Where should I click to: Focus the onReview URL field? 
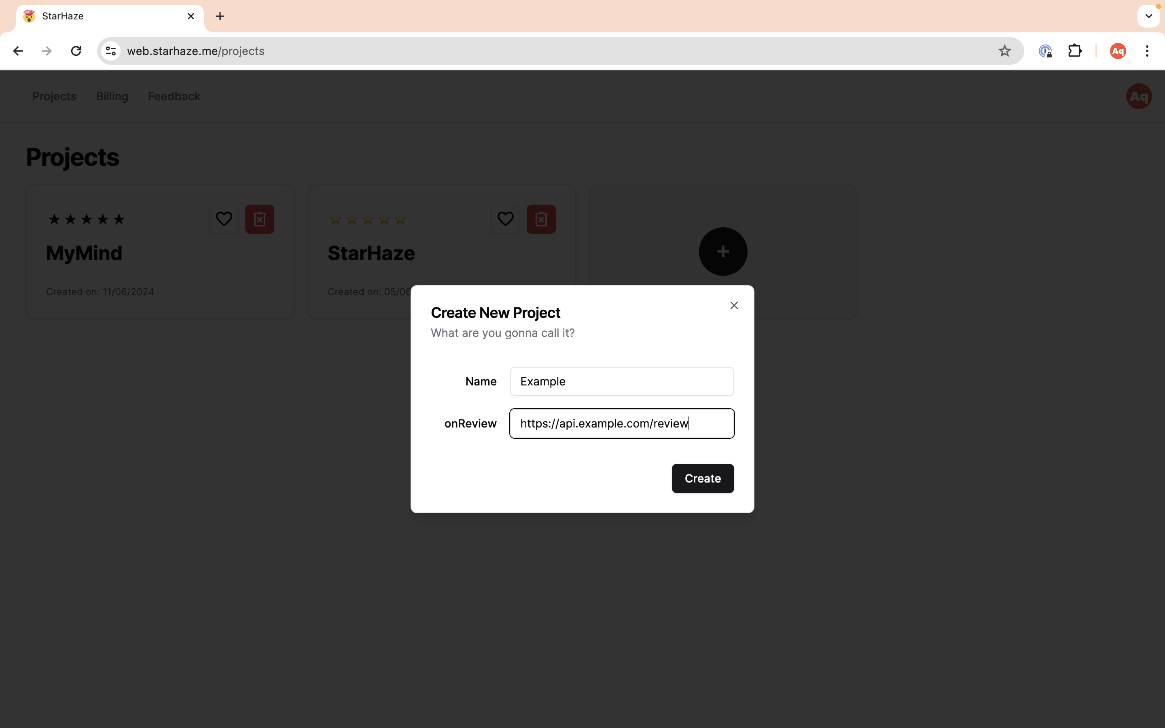coord(622,423)
